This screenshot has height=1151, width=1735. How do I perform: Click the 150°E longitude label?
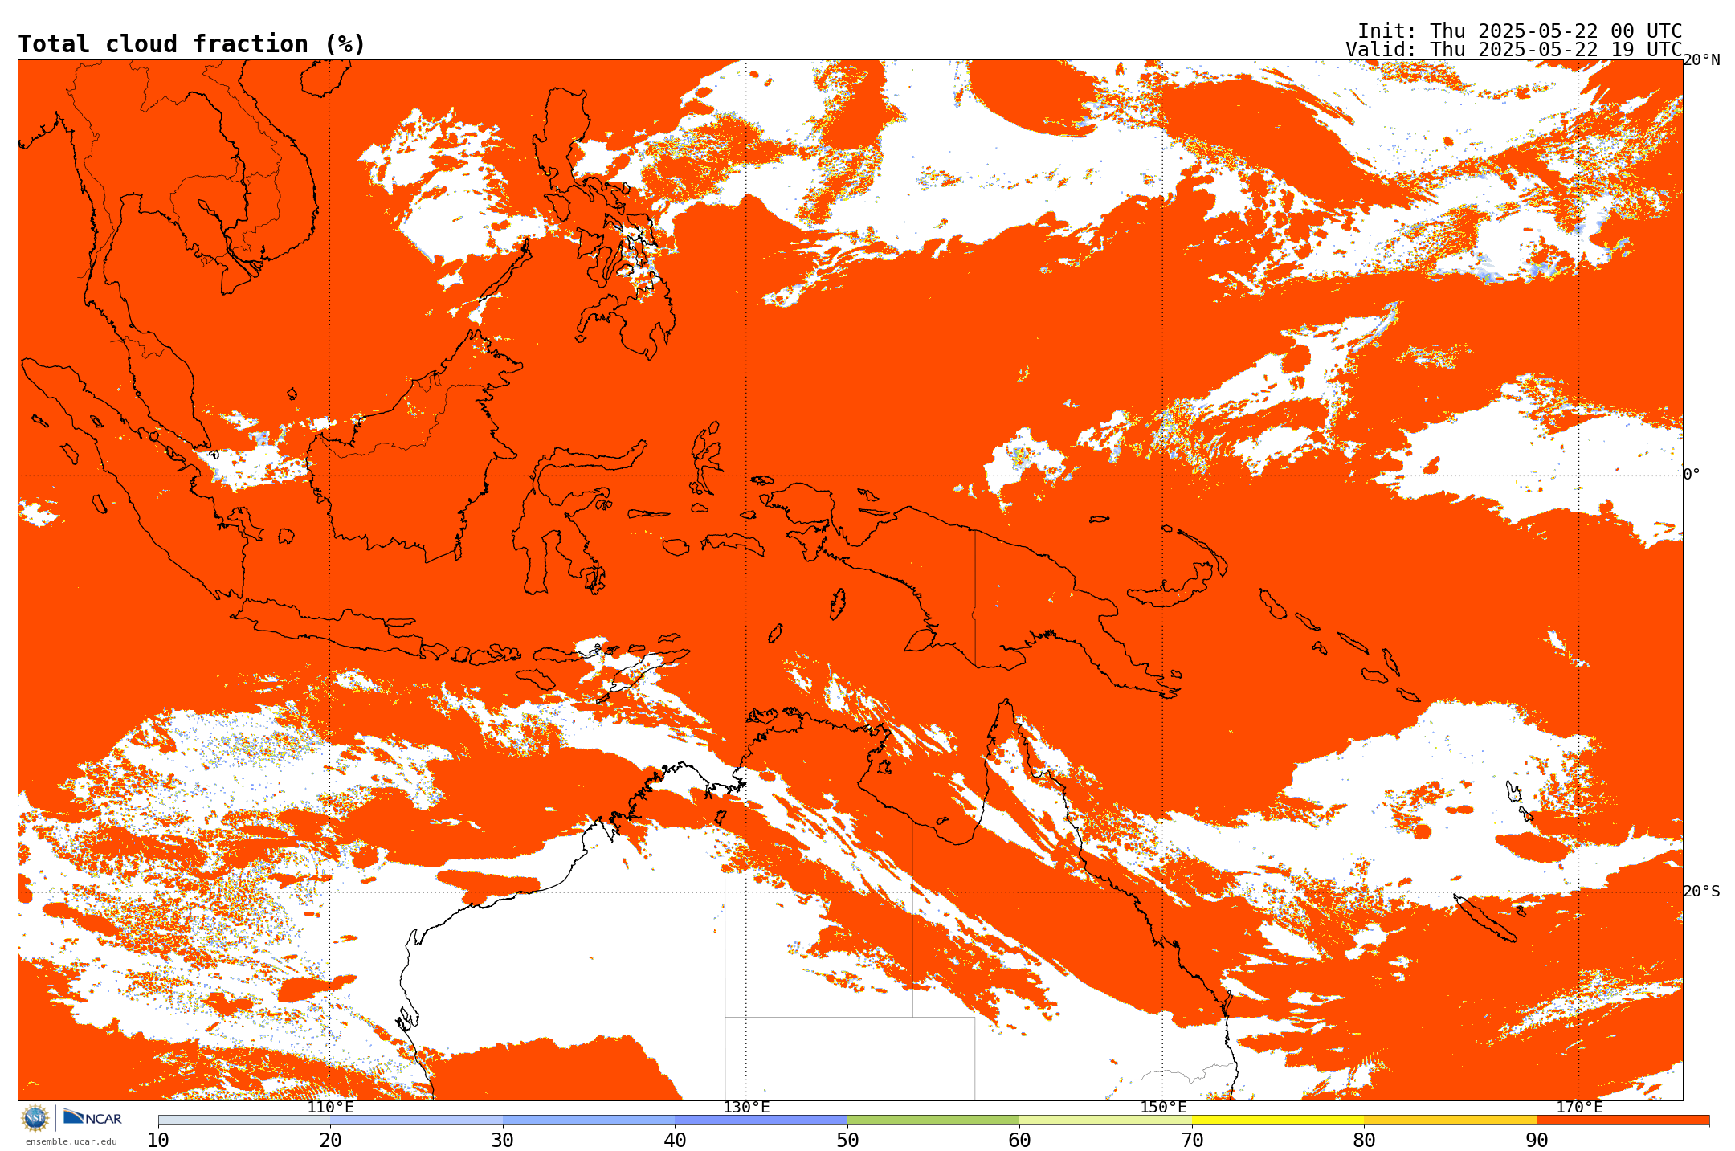point(1162,1108)
